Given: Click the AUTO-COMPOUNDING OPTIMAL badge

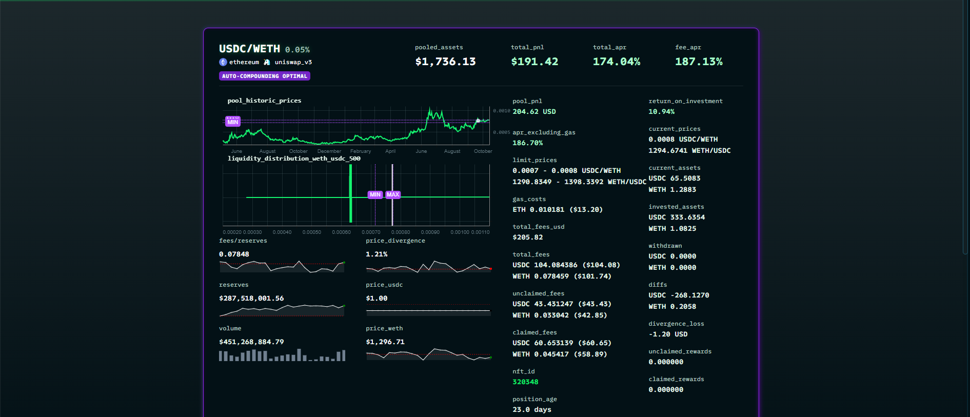Looking at the screenshot, I should 264,76.
